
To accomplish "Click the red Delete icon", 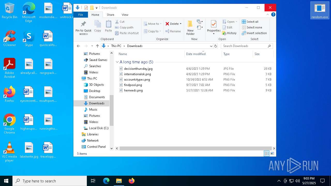I will [x=167, y=24].
